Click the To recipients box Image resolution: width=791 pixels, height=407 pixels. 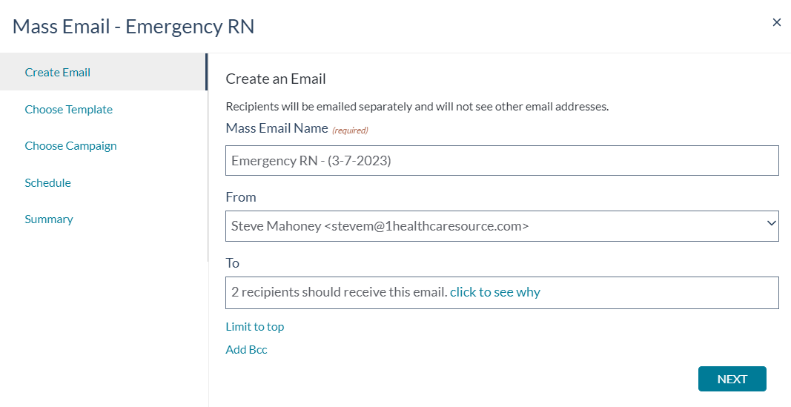502,293
